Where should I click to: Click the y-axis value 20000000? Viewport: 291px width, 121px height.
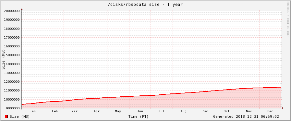click(12, 11)
